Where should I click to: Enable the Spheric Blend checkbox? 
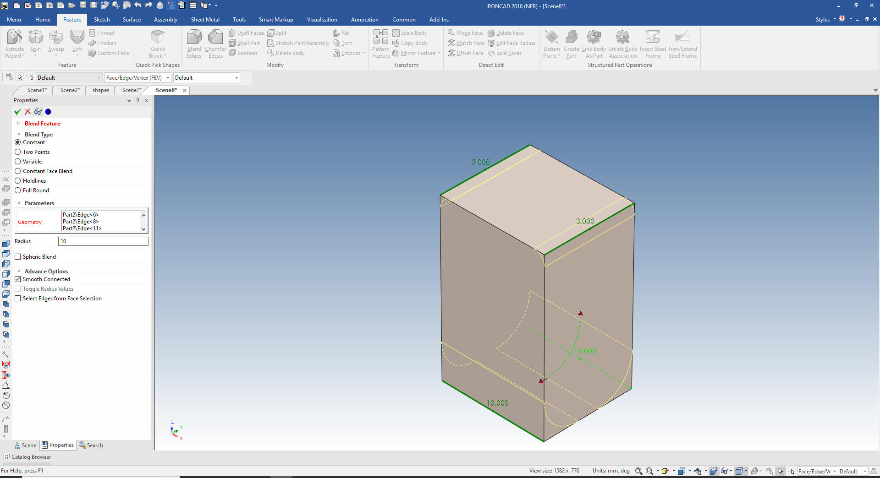pos(18,257)
